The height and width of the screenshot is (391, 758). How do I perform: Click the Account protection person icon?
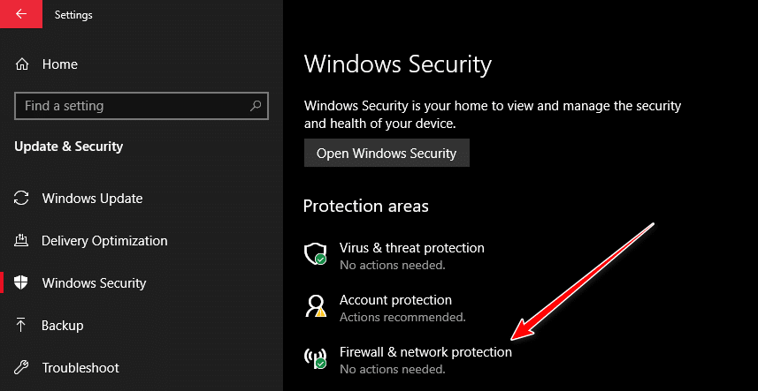316,305
